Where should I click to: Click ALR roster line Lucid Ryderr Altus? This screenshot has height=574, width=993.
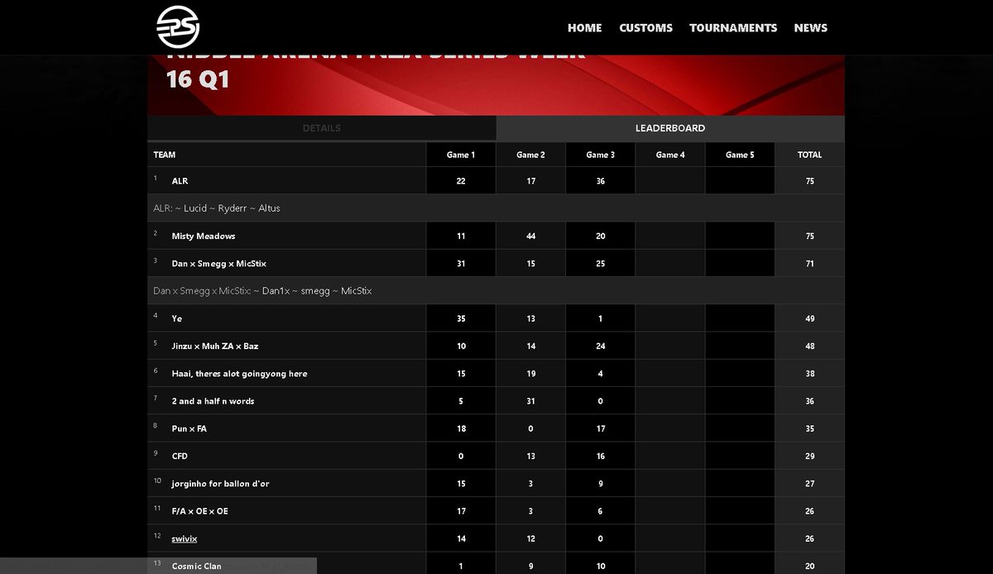point(496,208)
